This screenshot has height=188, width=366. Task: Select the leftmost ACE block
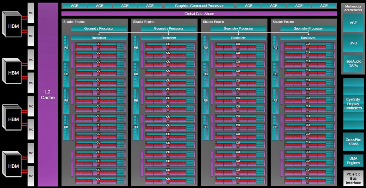click(x=74, y=6)
